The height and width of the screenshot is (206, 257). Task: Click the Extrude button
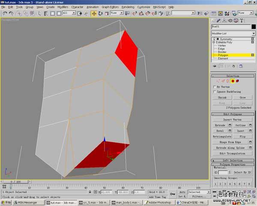point(220,125)
